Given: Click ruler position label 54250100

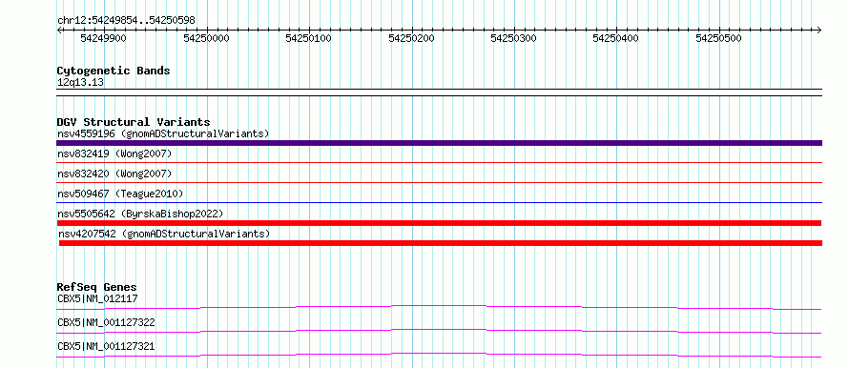Looking at the screenshot, I should [309, 38].
